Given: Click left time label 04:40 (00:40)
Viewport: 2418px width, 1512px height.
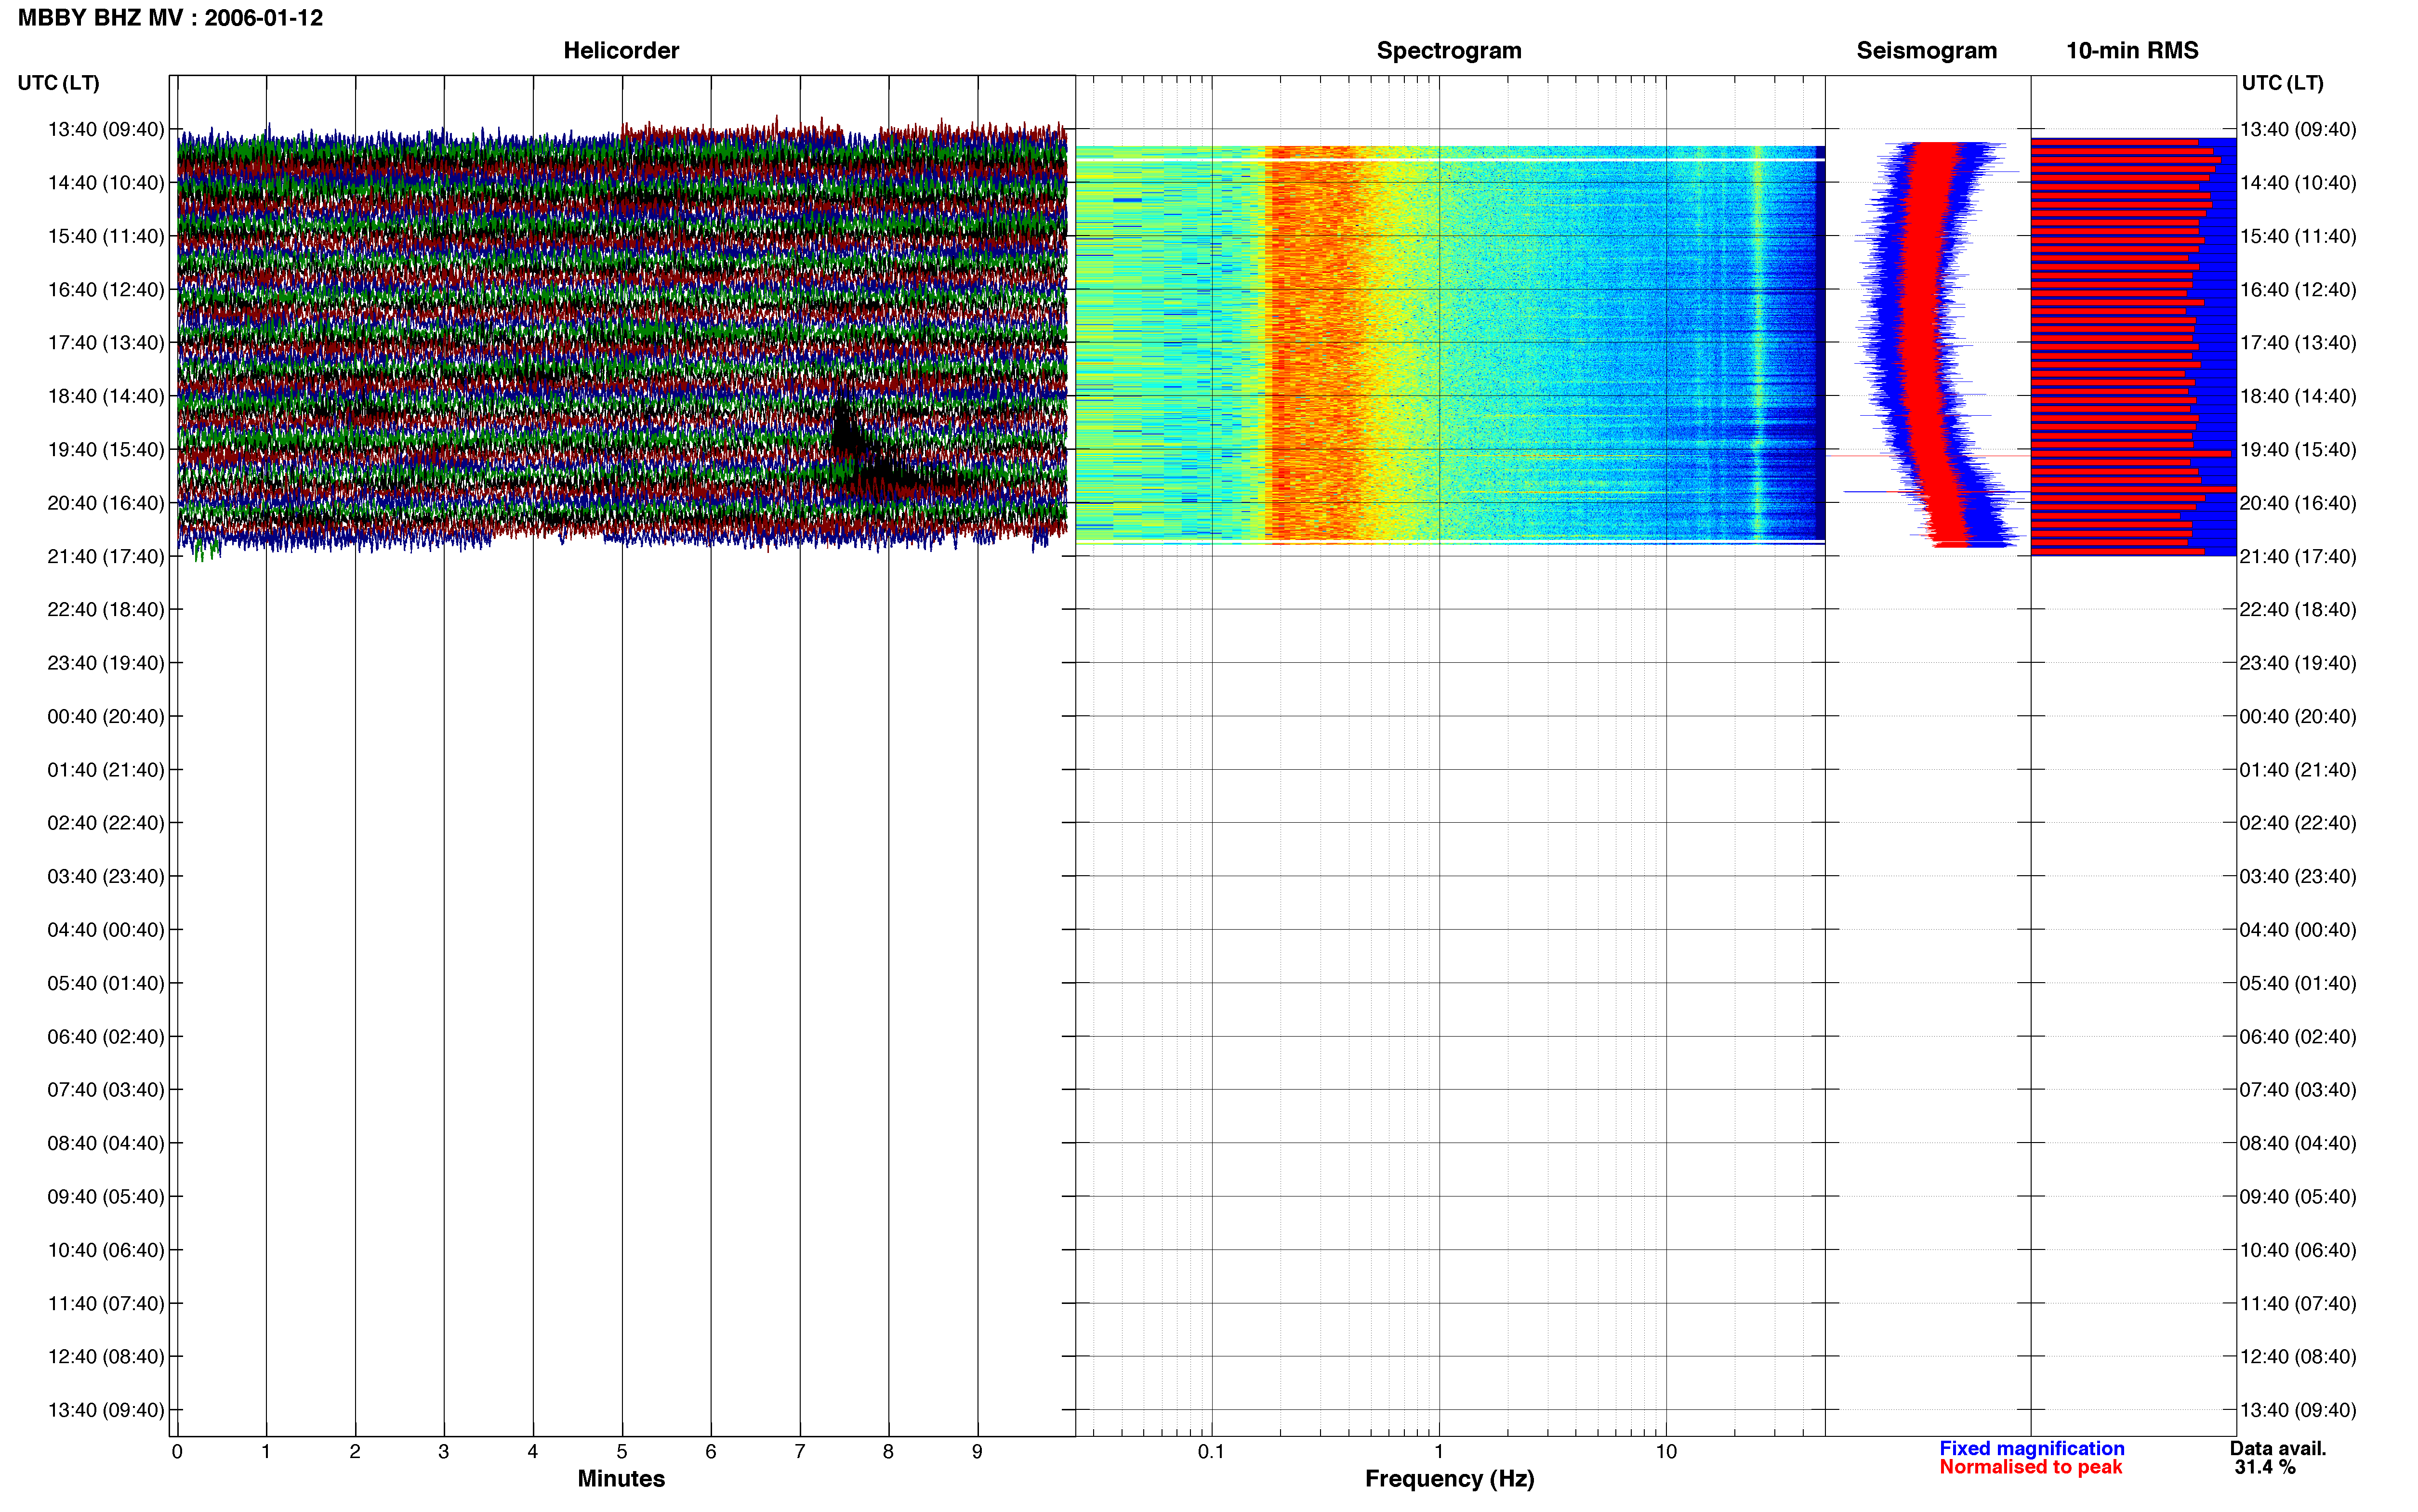Looking at the screenshot, I should click(106, 930).
